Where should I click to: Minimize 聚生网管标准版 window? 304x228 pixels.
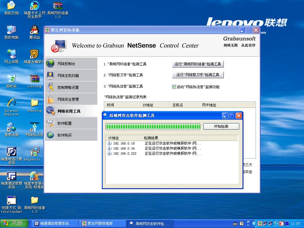pos(242,30)
